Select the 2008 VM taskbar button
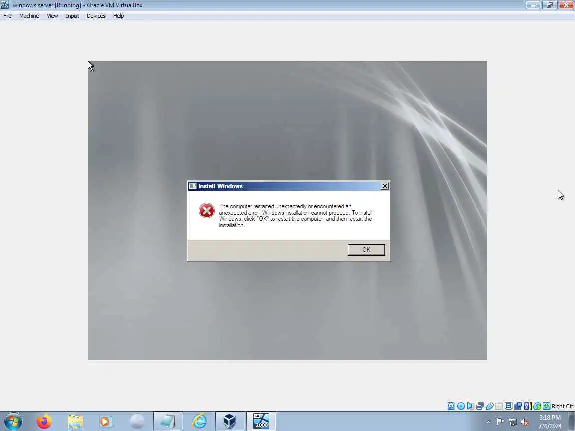This screenshot has width=575, height=431. [261, 421]
